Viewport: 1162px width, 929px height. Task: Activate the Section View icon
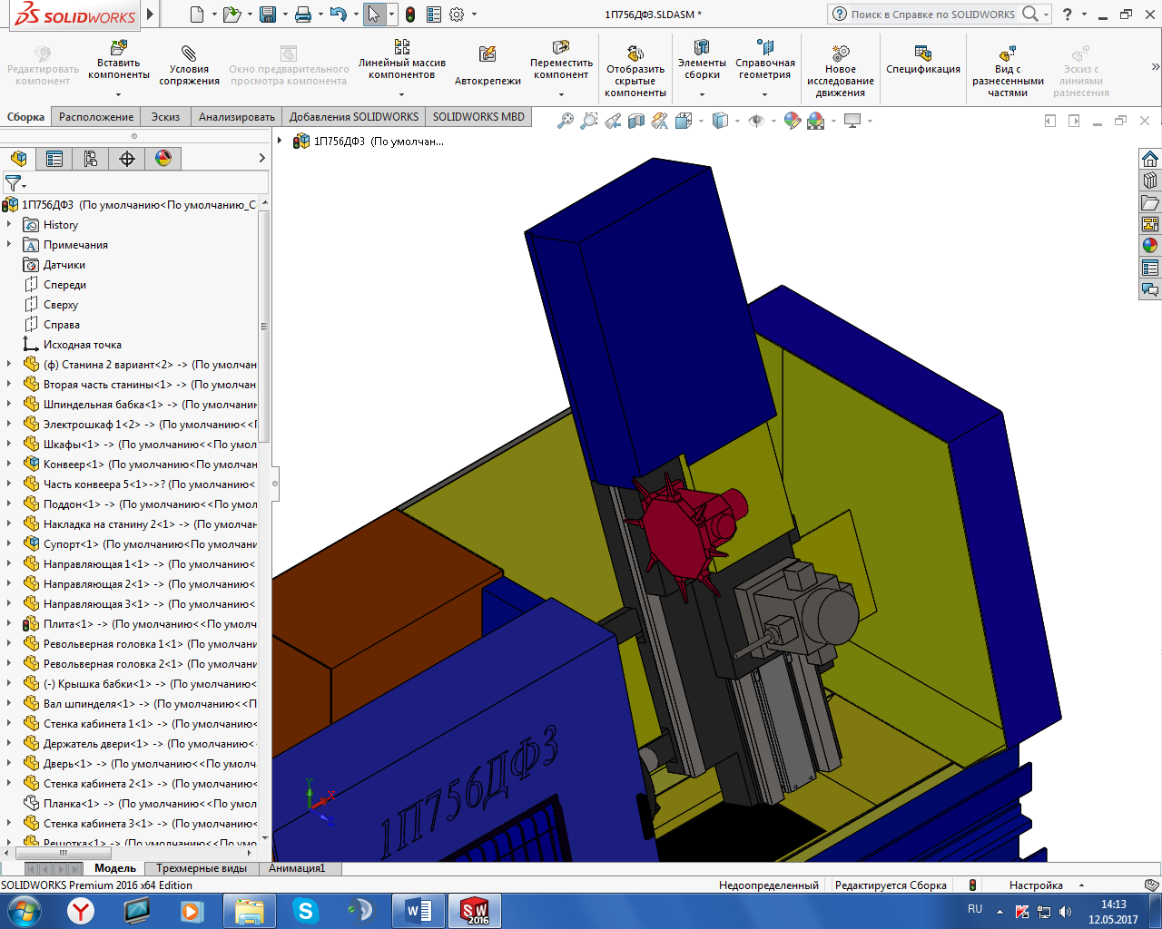[636, 121]
